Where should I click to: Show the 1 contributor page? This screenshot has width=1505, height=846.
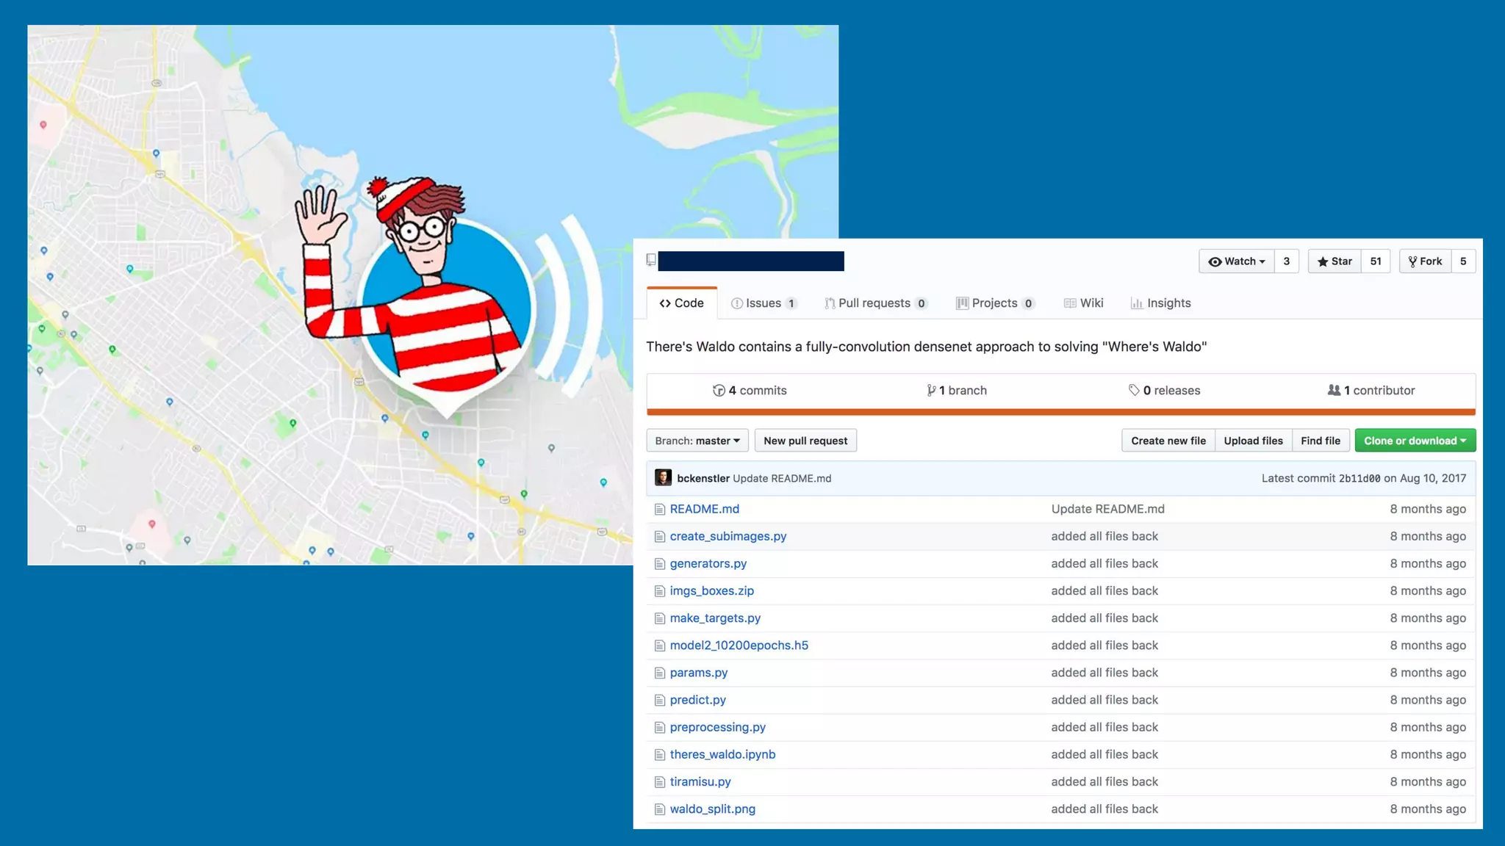click(1371, 391)
